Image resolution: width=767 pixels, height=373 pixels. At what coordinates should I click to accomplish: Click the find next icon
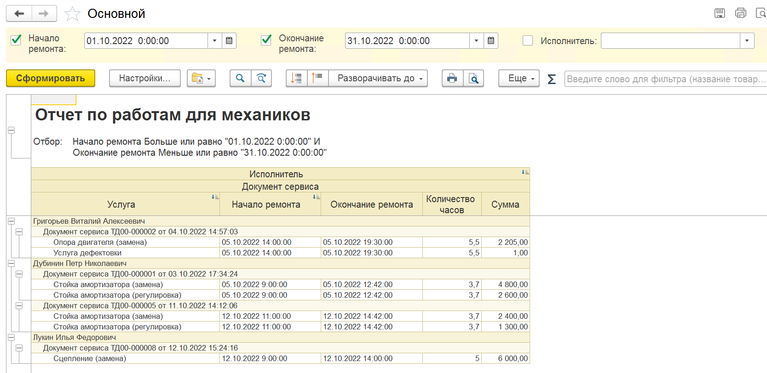[261, 78]
